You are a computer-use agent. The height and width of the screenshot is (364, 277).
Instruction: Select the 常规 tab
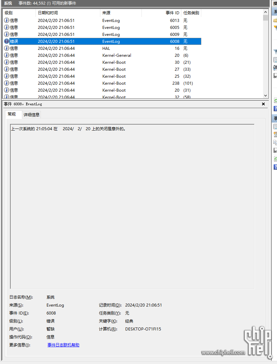coord(12,114)
